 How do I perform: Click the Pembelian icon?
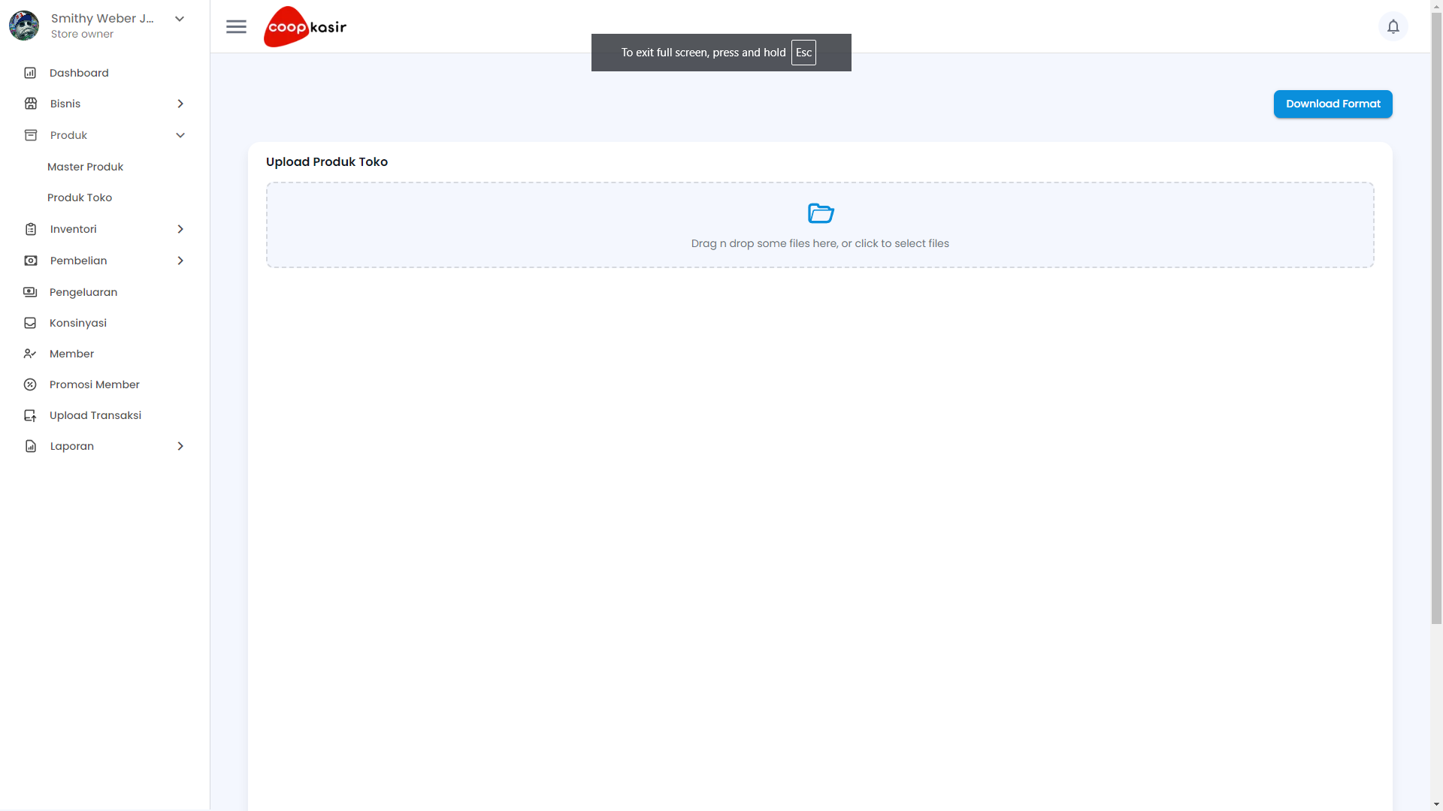pyautogui.click(x=30, y=261)
